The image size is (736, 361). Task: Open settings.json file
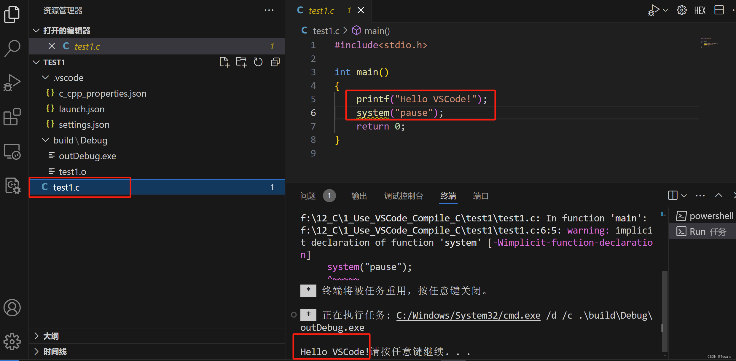157,124
